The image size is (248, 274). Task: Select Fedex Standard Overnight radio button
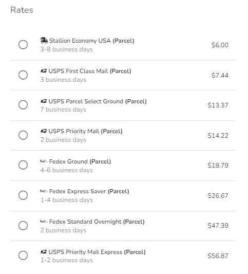click(23, 226)
